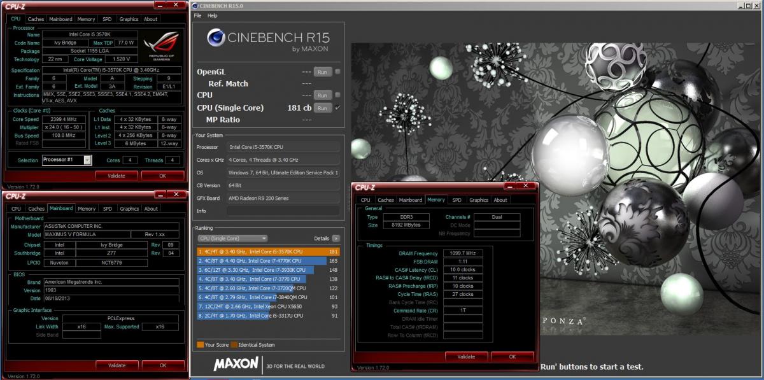Viewport: 764px width, 380px height.
Task: Go to CPU tab in CPU-Z memory window
Action: [x=365, y=200]
